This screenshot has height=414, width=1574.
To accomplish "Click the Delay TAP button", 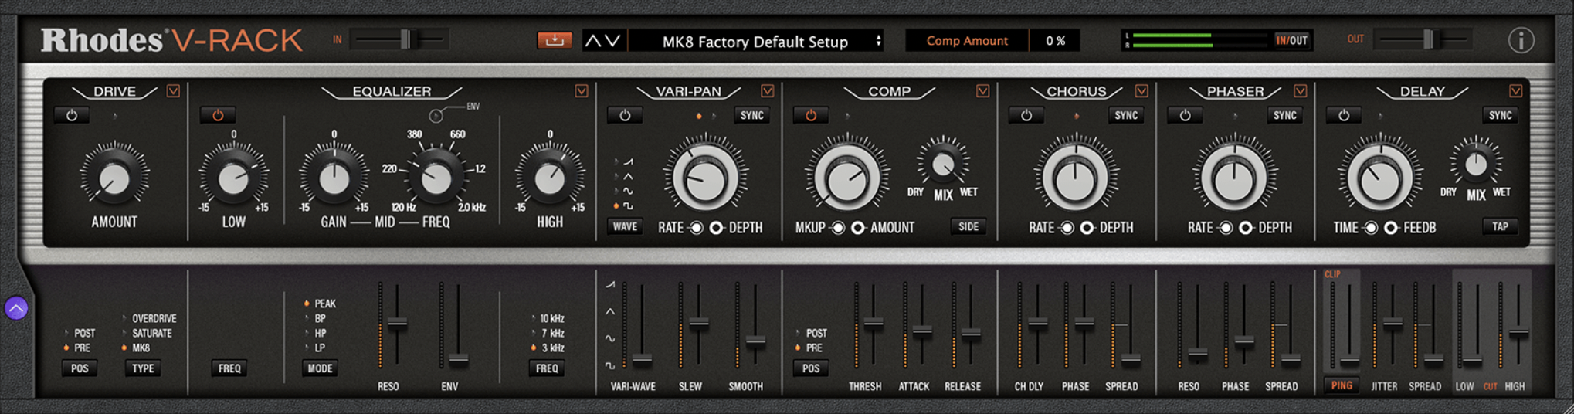I will [1500, 227].
